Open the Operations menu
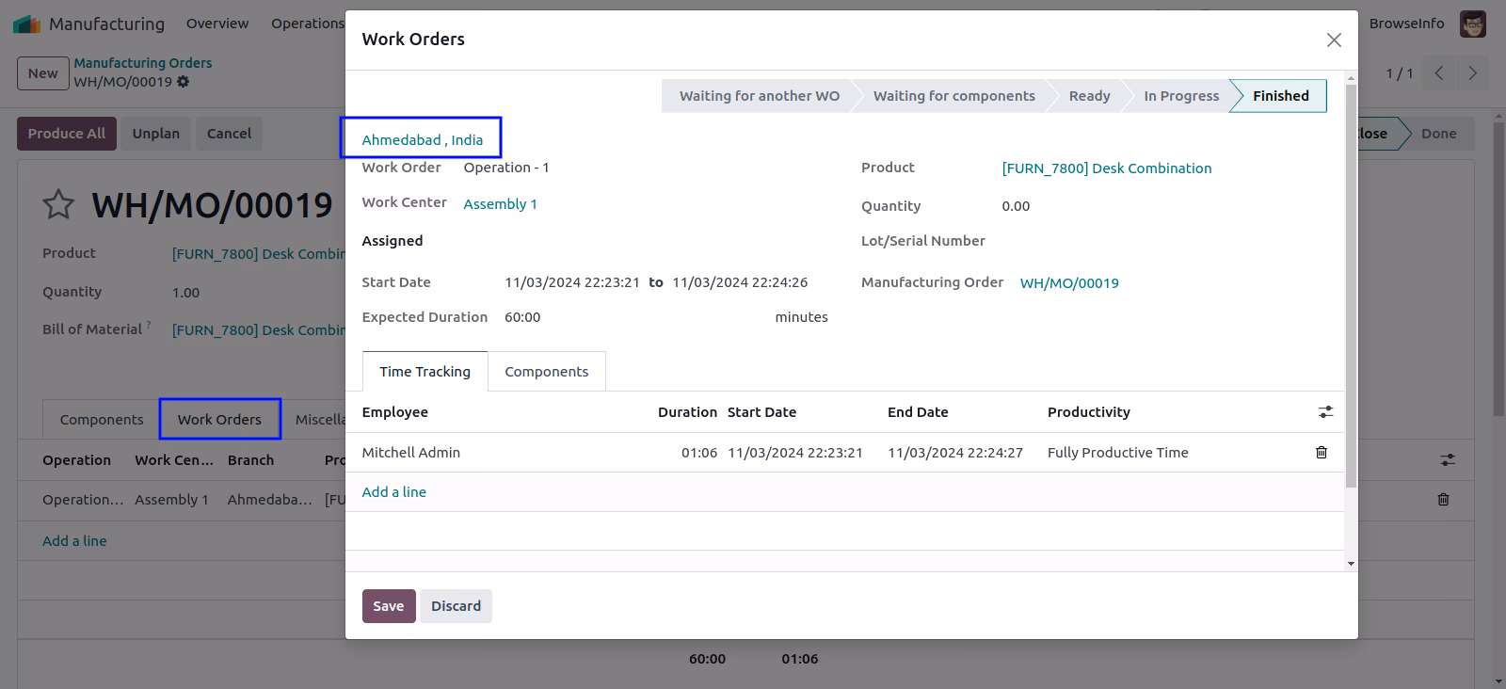Viewport: 1506px width, 689px height. click(x=308, y=24)
